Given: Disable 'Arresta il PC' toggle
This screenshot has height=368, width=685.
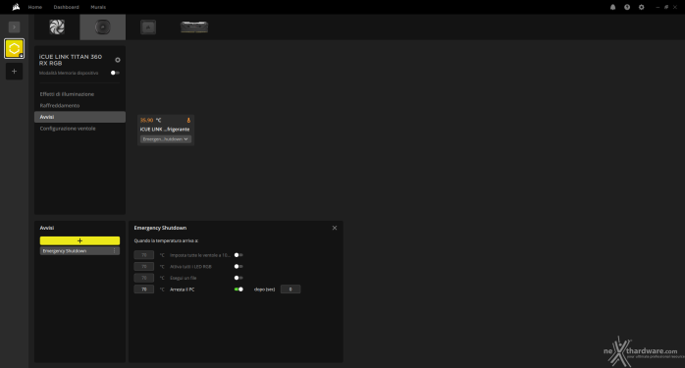Looking at the screenshot, I should click(238, 289).
